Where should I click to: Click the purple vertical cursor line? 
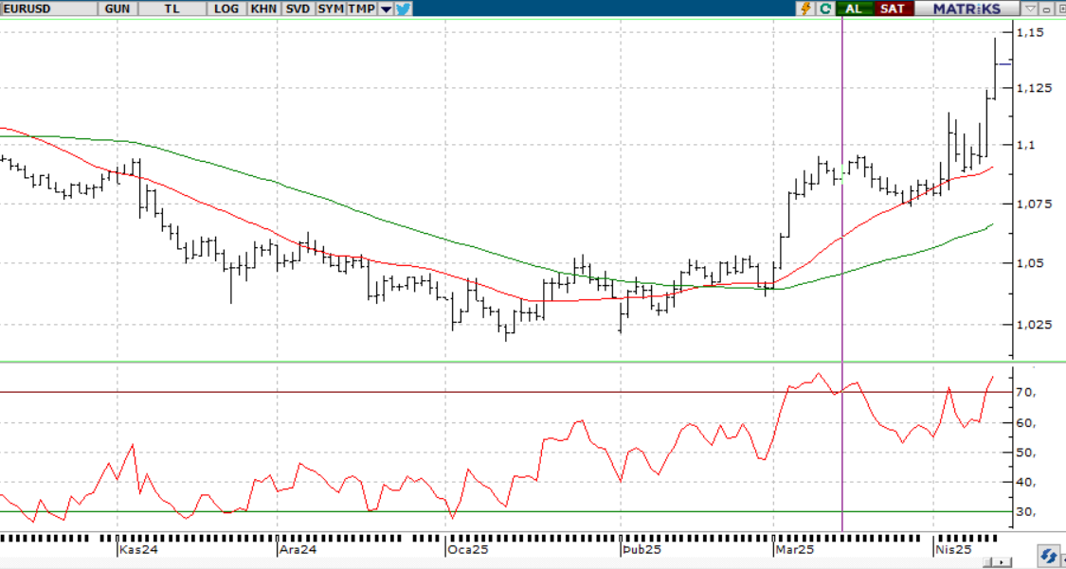point(842,272)
